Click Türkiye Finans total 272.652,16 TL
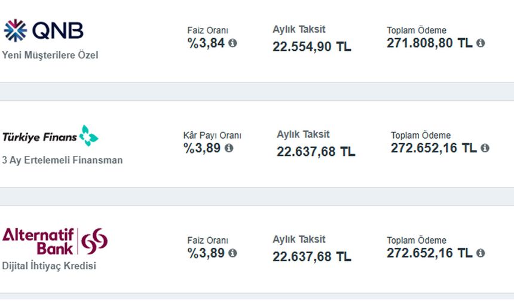 pos(434,148)
